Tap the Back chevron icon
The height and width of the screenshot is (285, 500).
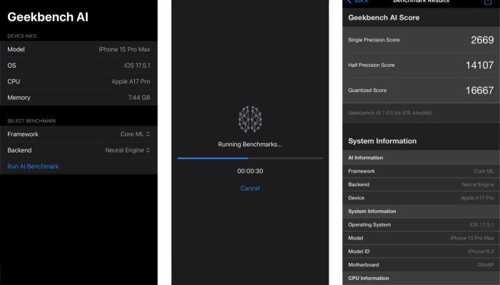tap(349, 1)
